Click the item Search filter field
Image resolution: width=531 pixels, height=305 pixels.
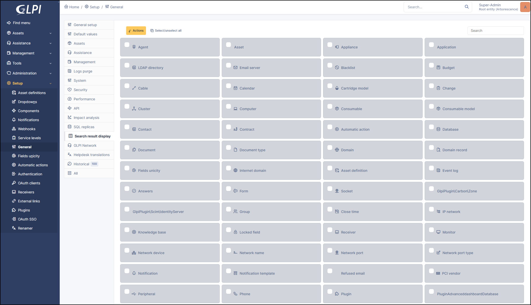[x=495, y=31]
